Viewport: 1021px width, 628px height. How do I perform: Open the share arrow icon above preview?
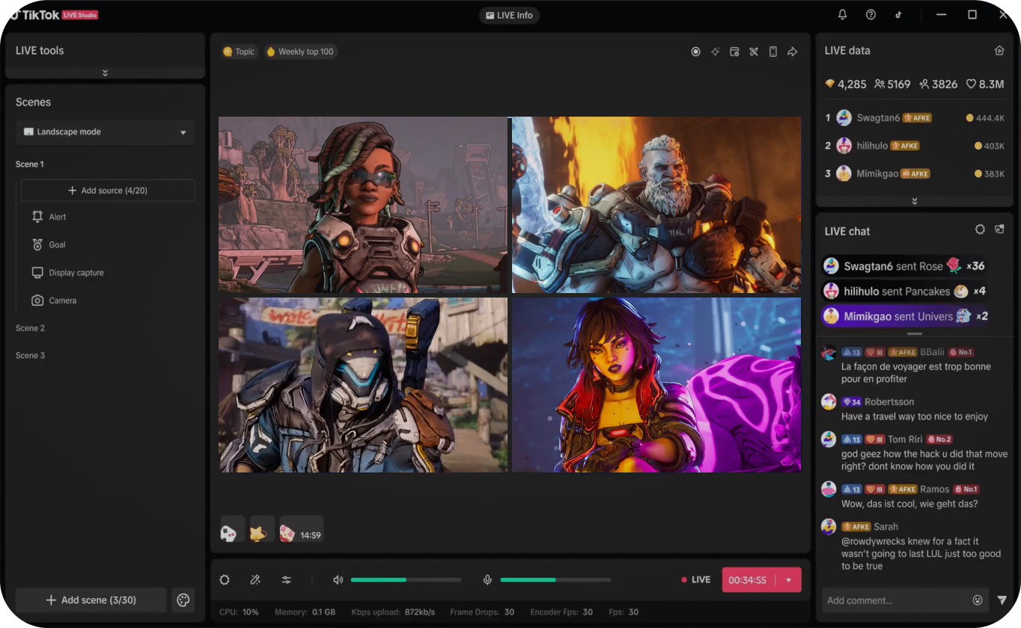[792, 52]
